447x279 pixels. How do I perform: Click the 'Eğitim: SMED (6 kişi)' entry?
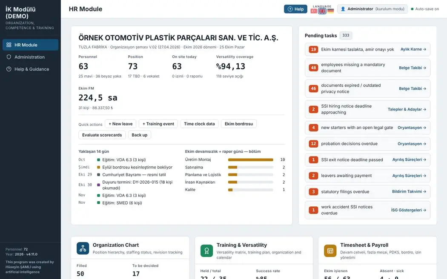(122, 203)
